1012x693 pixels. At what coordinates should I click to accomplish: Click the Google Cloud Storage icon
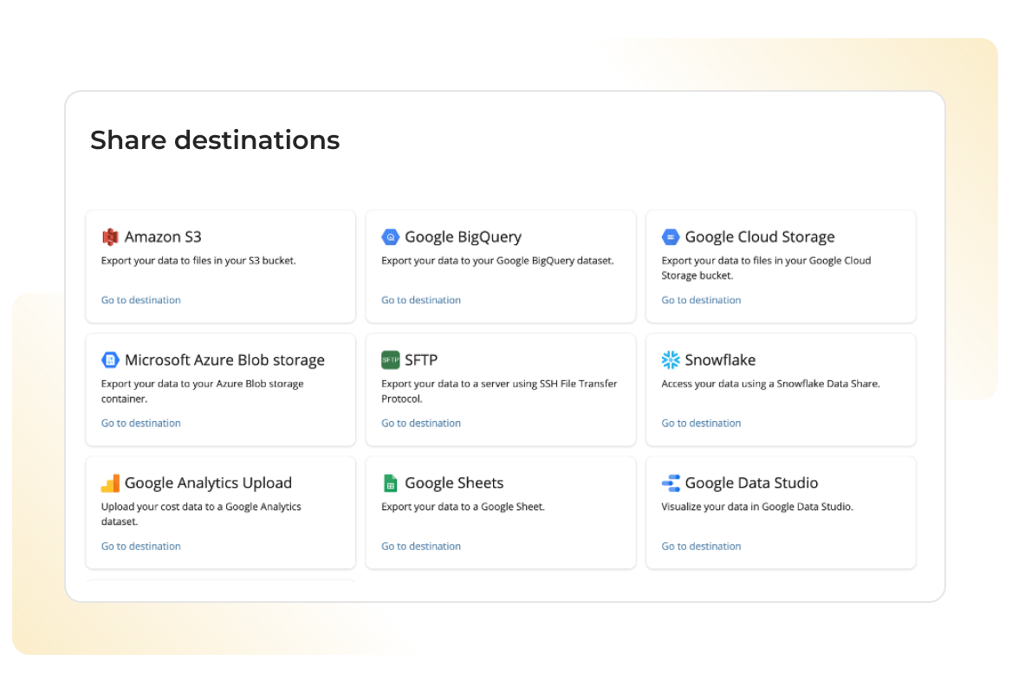671,236
